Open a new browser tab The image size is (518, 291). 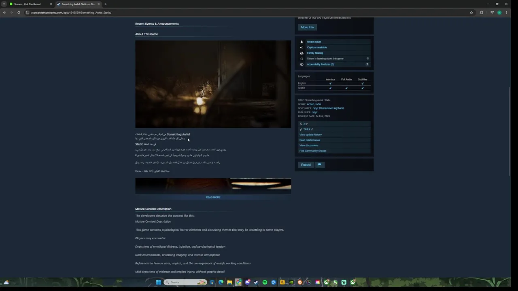pos(106,4)
